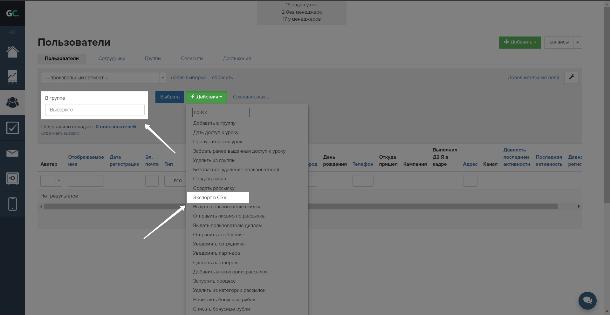610x315 pixels.
Task: Click the Сохранить как... link
Action: (251, 97)
